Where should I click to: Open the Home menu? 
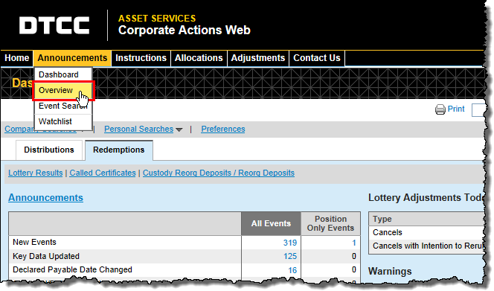(x=17, y=58)
